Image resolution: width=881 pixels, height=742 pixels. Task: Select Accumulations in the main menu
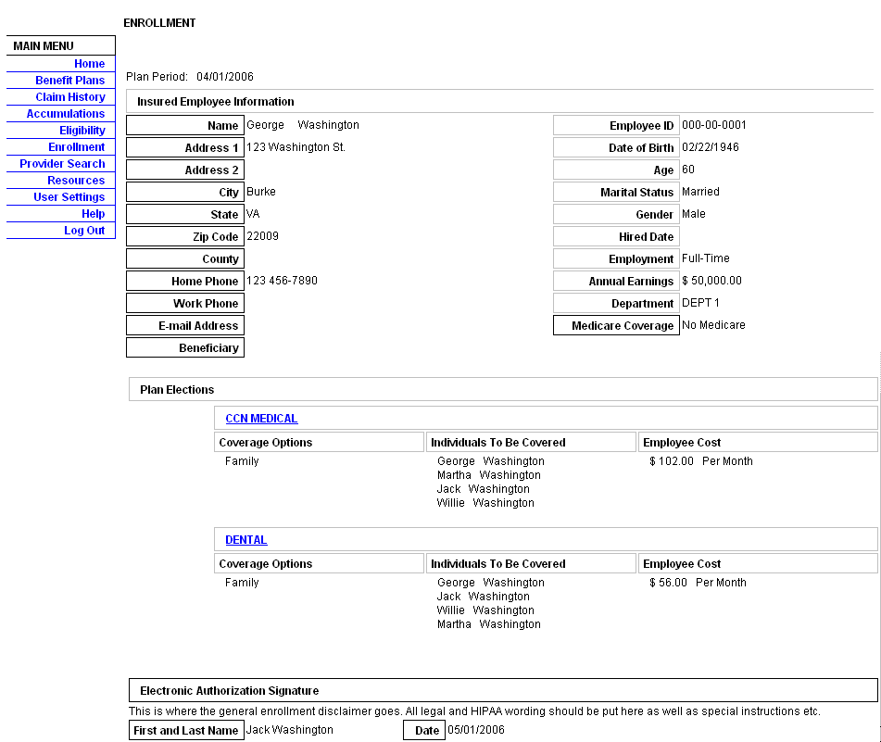66,114
